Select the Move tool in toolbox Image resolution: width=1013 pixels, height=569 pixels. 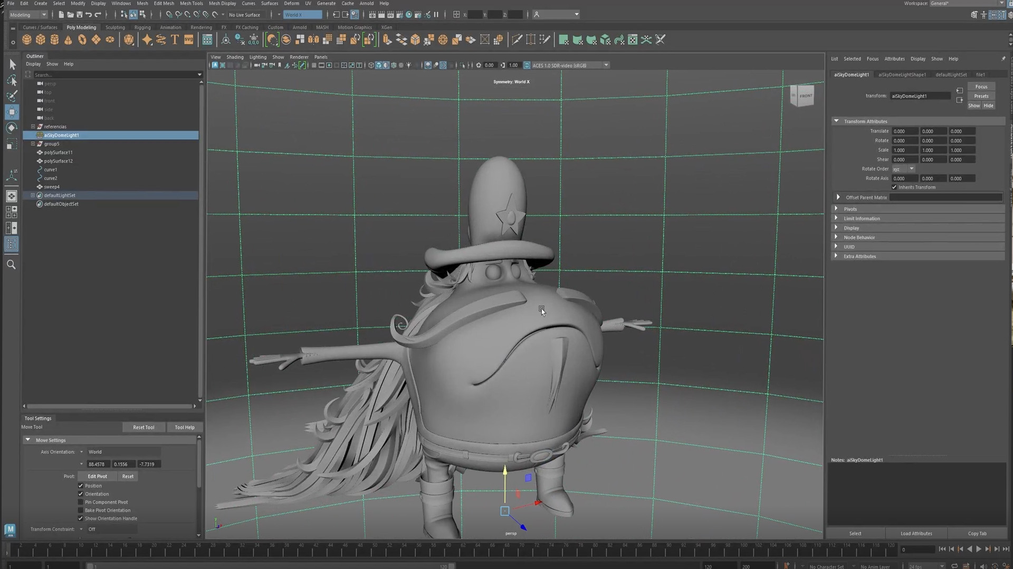click(x=12, y=112)
